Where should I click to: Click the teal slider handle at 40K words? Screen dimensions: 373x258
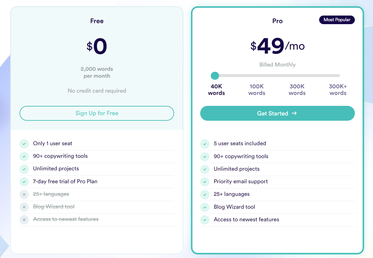pos(215,75)
